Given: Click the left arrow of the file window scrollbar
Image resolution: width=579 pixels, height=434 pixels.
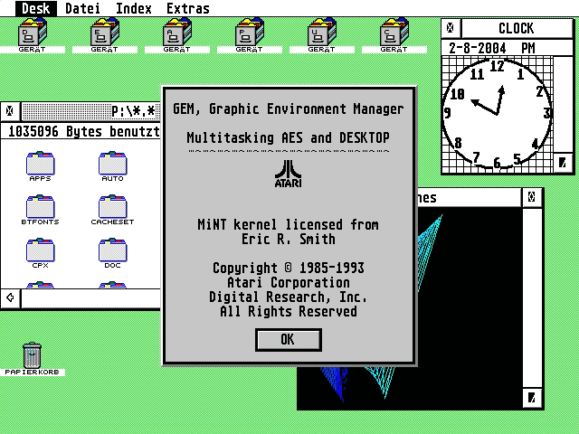Looking at the screenshot, I should (x=10, y=297).
